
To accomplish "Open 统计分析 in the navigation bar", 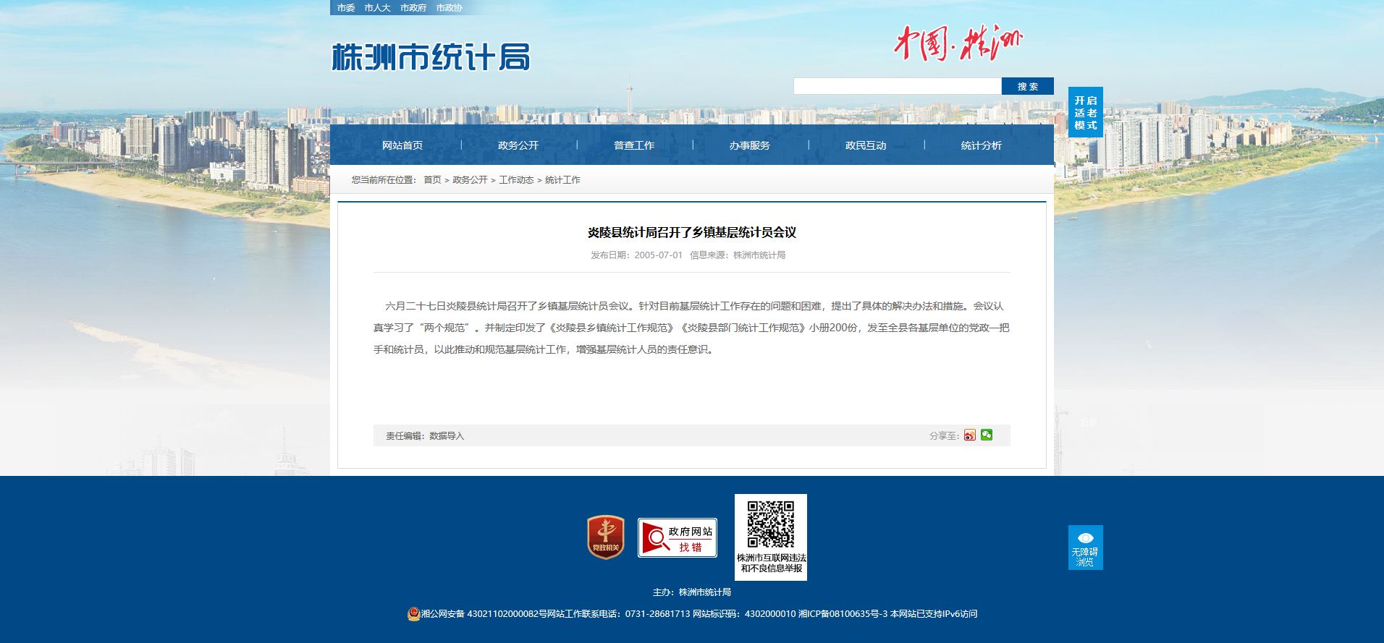I will point(981,145).
